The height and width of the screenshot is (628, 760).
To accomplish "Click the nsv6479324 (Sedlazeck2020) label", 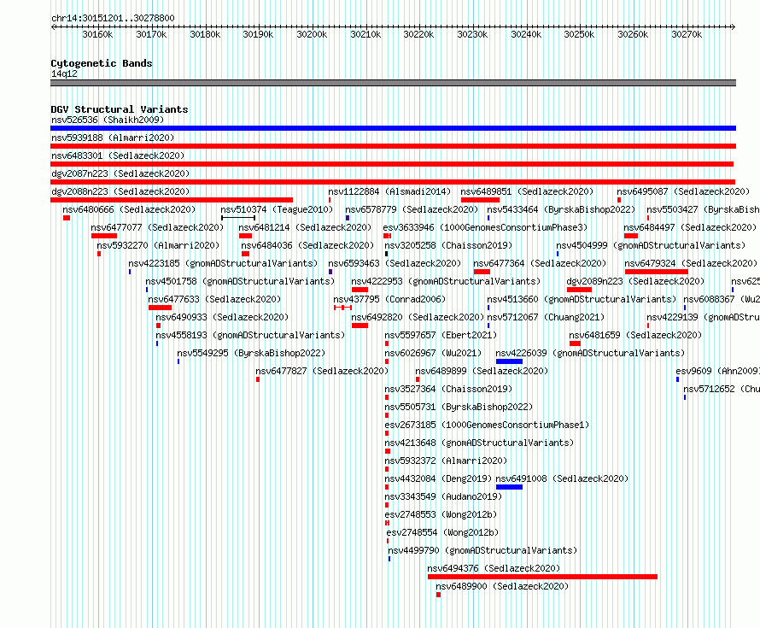I will (x=691, y=263).
